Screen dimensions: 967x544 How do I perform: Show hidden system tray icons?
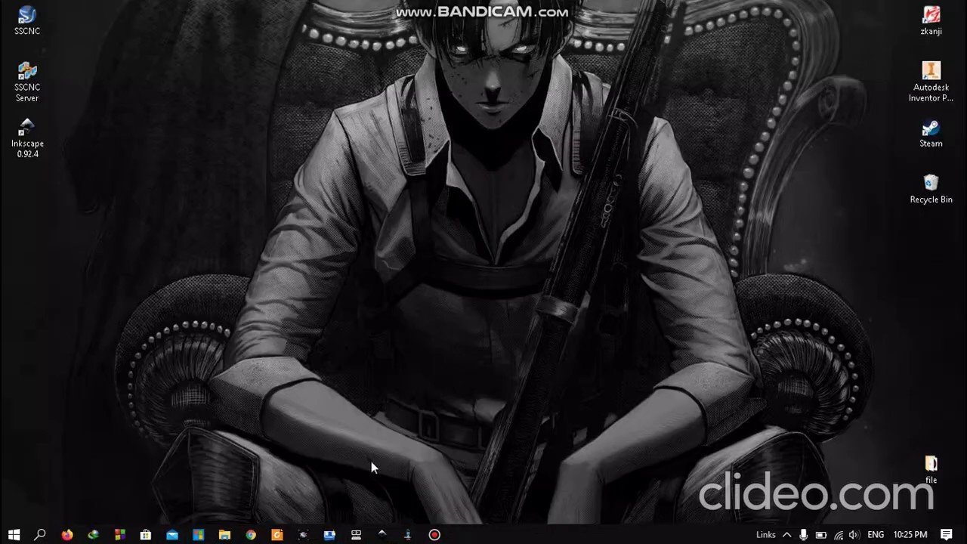[786, 535]
